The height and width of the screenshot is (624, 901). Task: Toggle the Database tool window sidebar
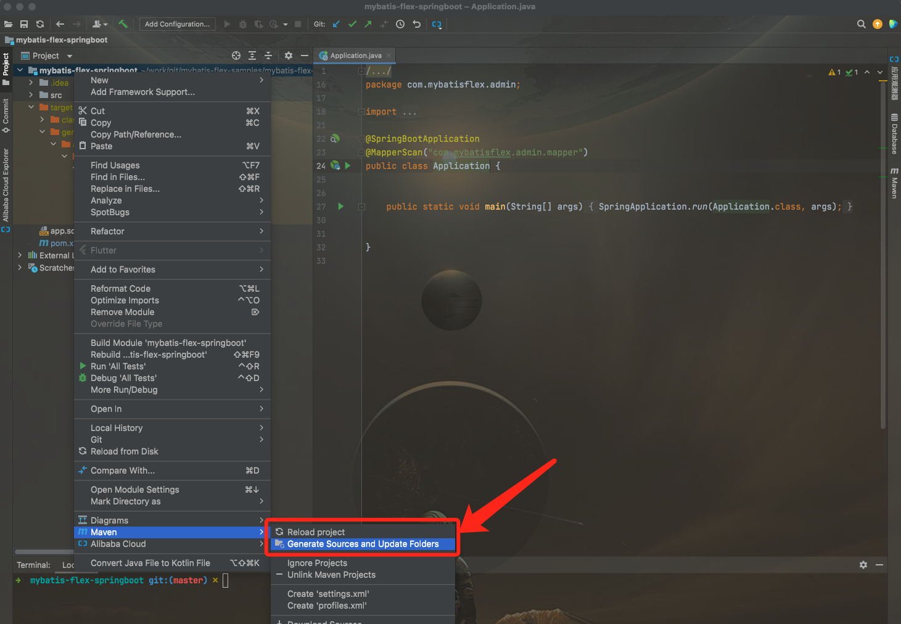click(x=894, y=134)
